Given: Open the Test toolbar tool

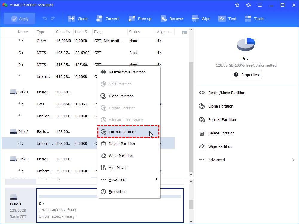Looking at the screenshot, I should 227,19.
